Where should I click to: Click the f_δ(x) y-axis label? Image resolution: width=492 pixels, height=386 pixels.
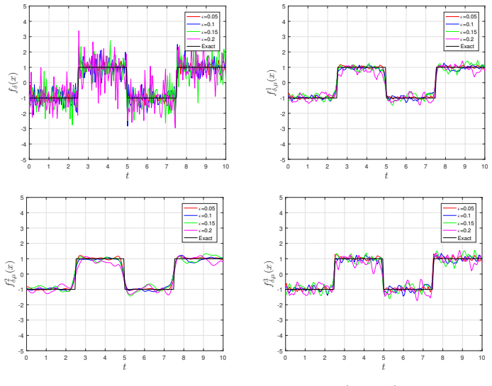pyautogui.click(x=13, y=82)
